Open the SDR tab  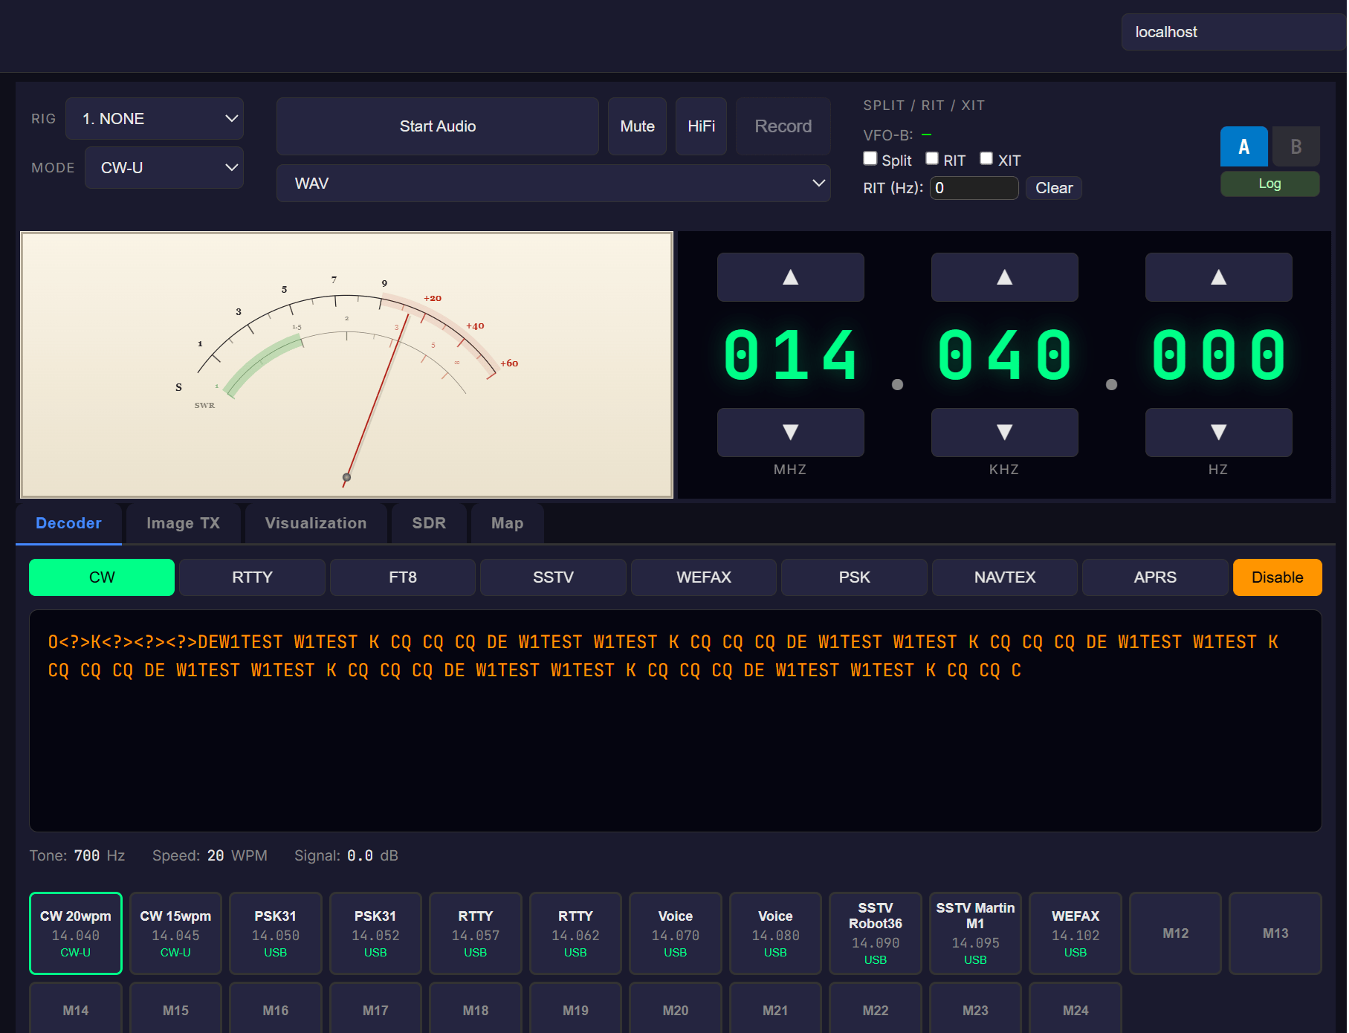point(429,523)
